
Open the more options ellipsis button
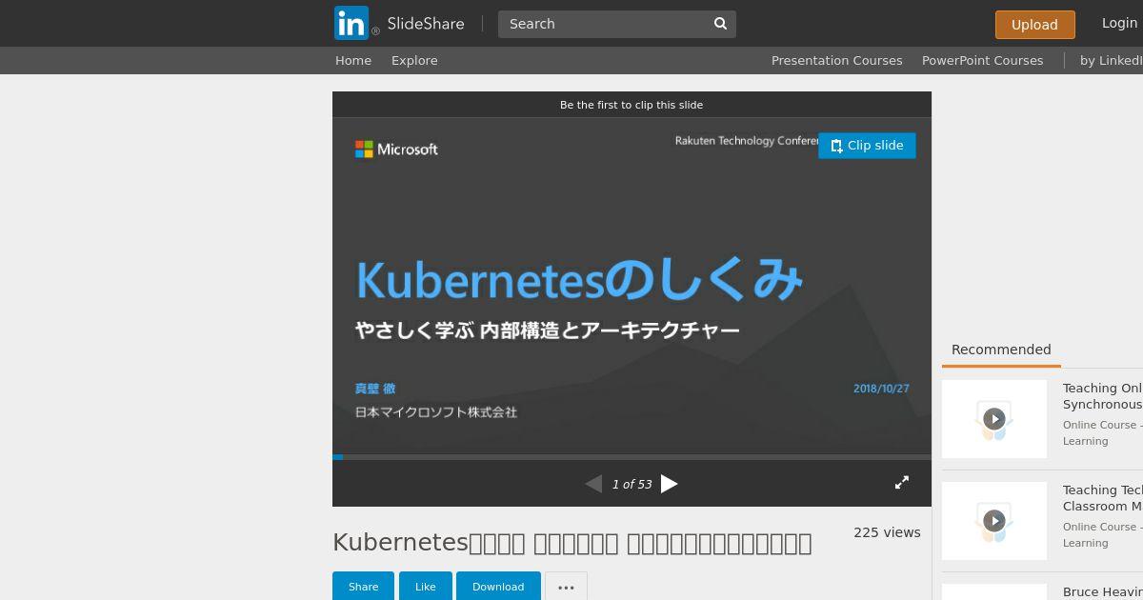566,587
